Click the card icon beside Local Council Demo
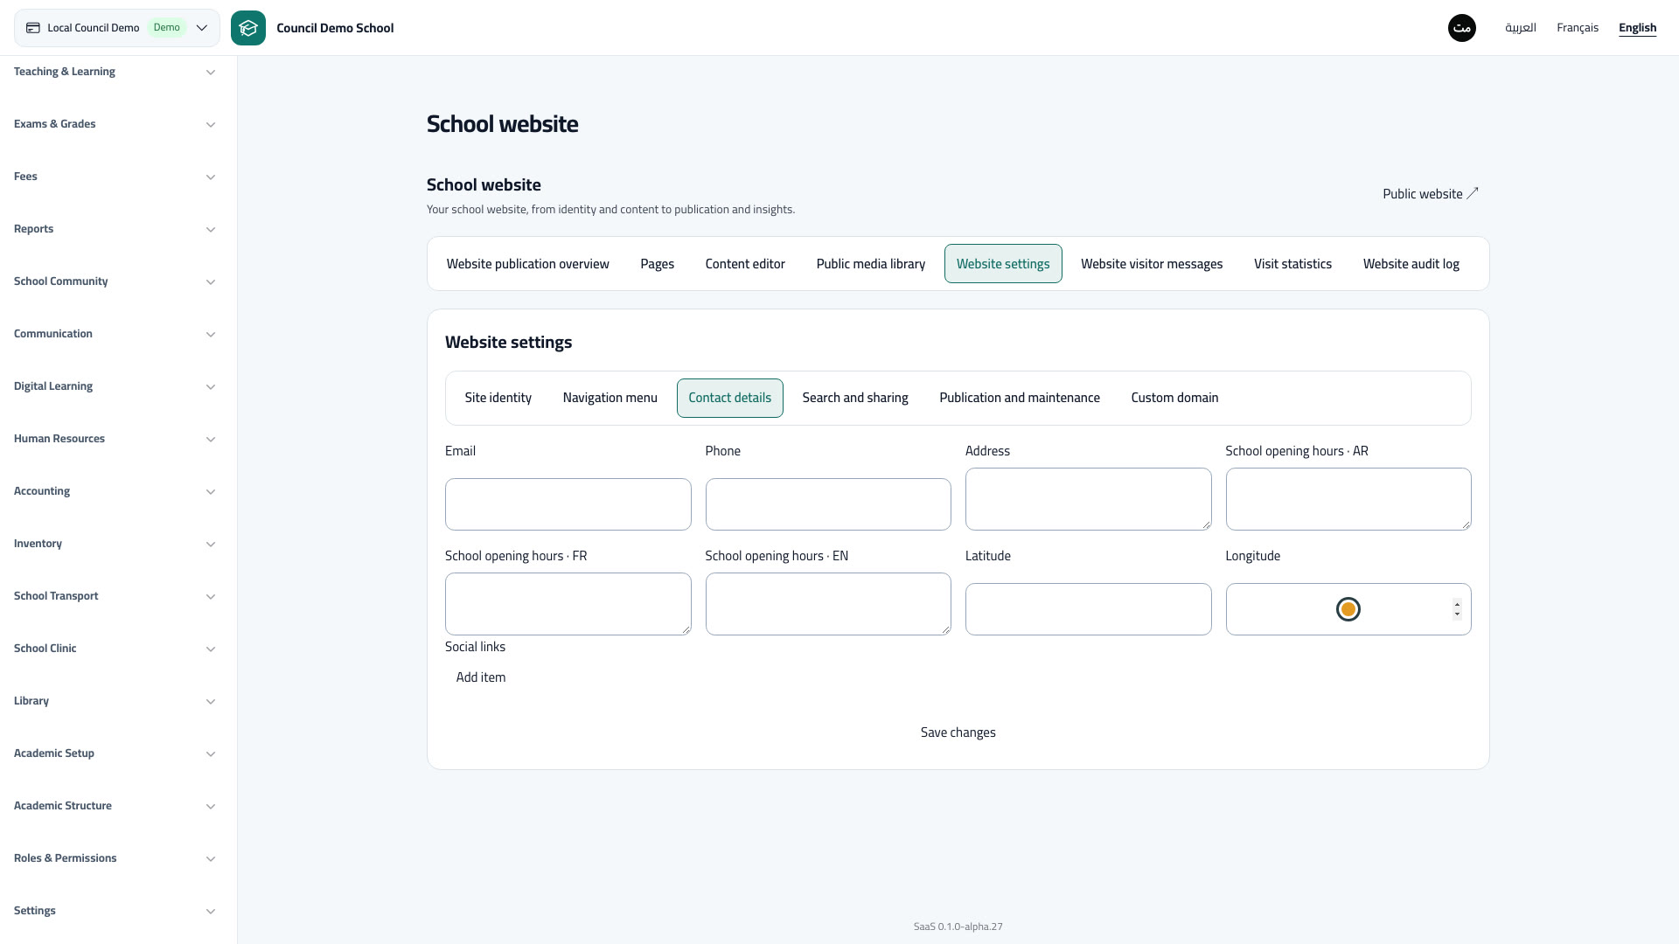 (33, 28)
